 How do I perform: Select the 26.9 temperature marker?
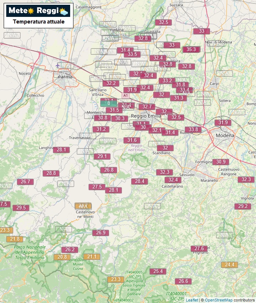tap(101, 232)
